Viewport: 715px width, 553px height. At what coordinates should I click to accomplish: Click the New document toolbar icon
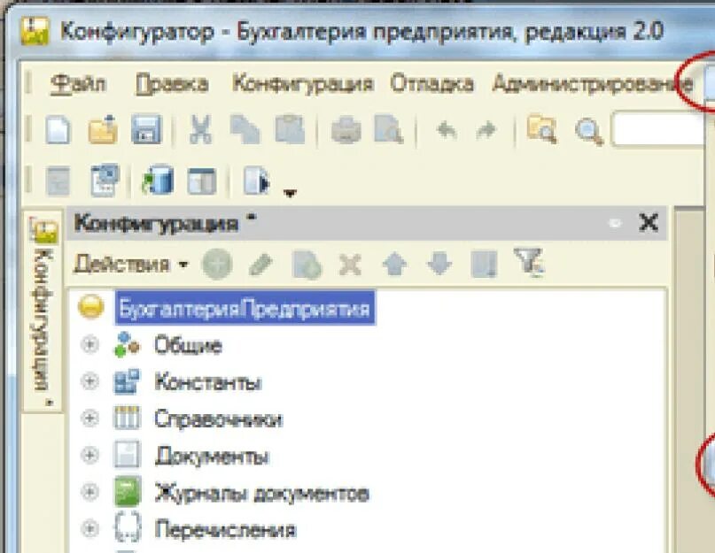click(x=58, y=130)
